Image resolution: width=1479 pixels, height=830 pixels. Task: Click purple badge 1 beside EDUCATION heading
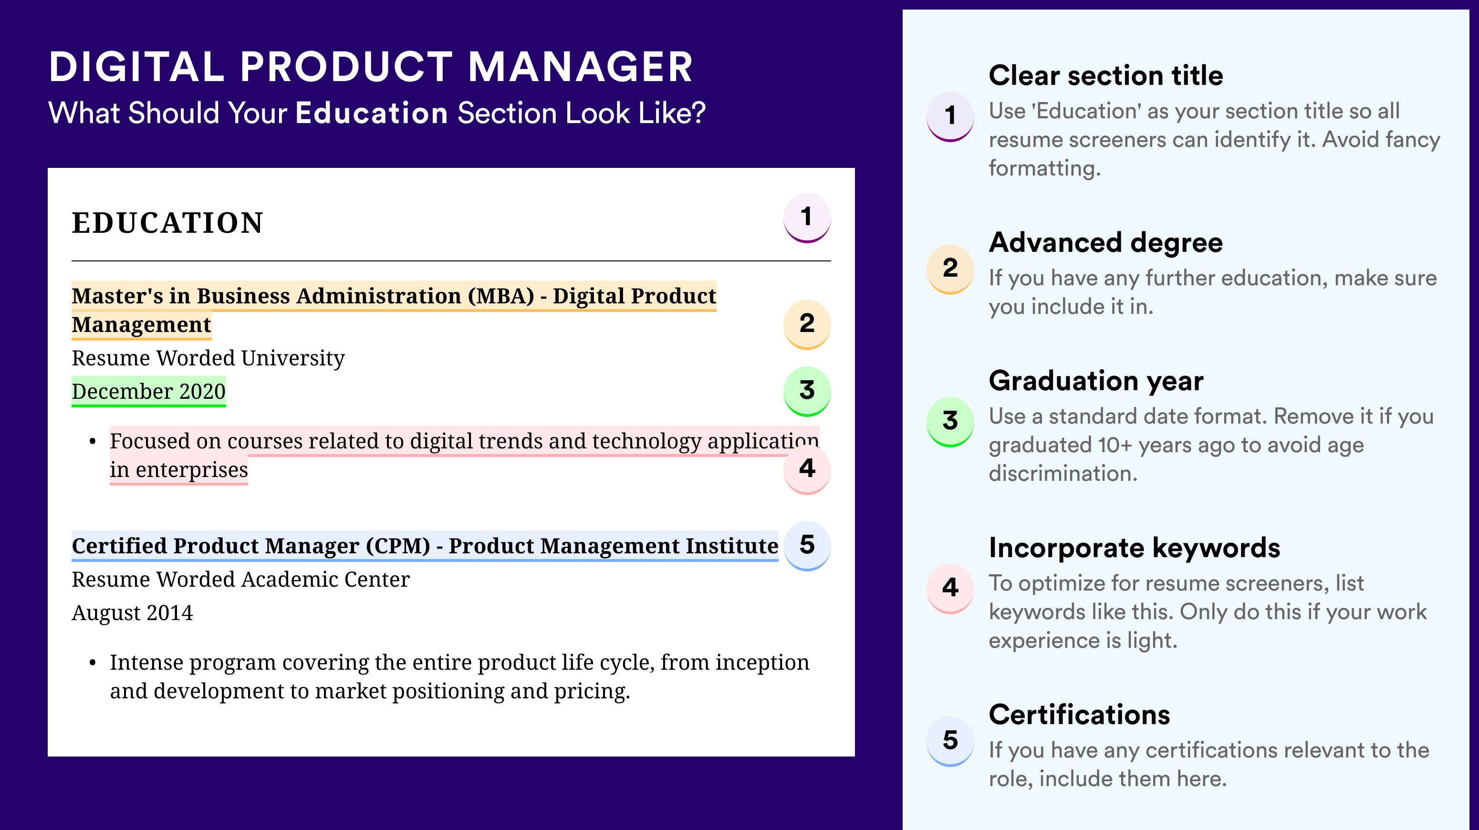click(x=807, y=218)
